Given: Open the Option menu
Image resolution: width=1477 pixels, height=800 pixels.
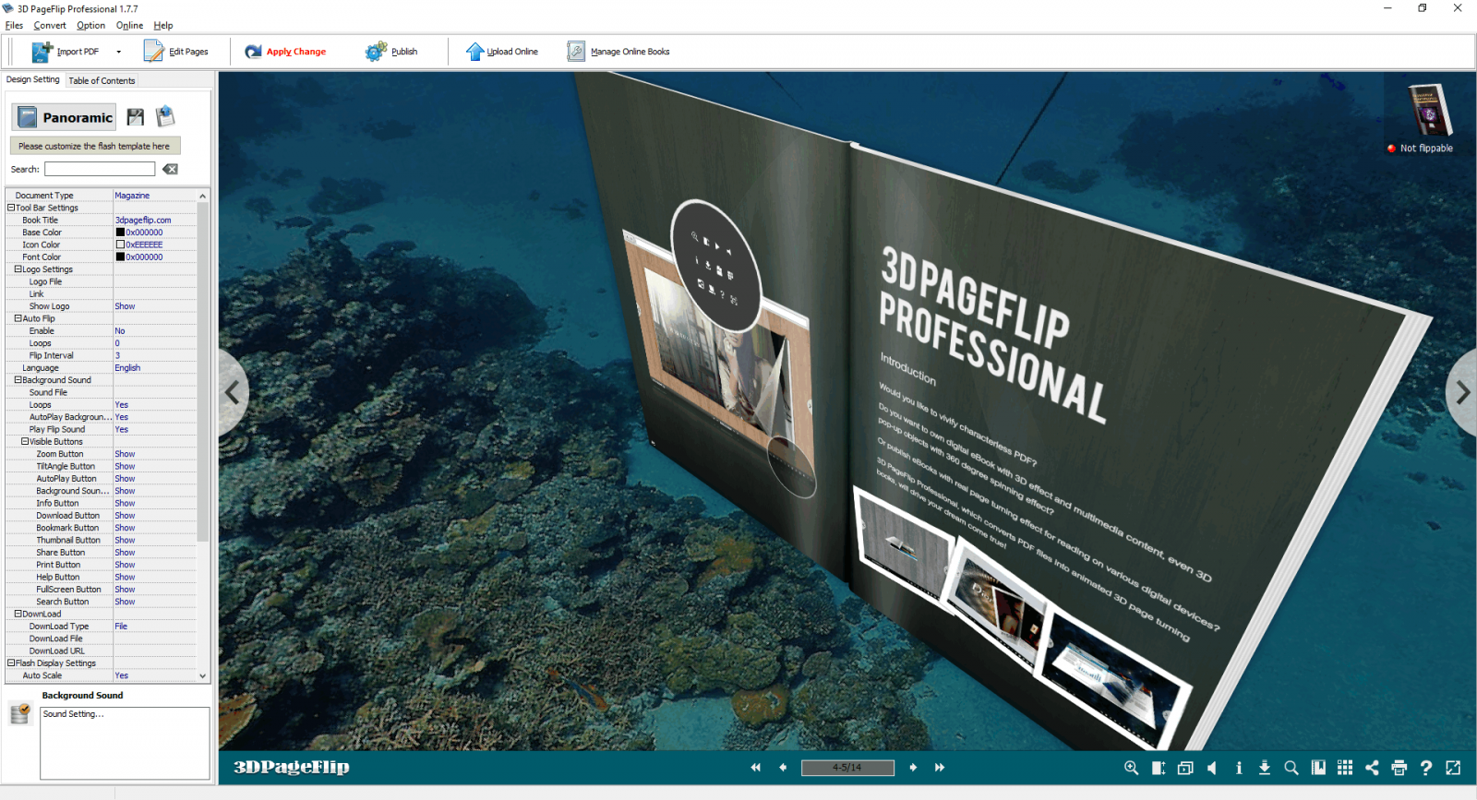Looking at the screenshot, I should 90,26.
